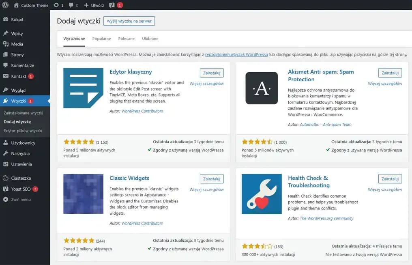Click the Kokpit dashboard icon in sidebar
412x265 pixels.
click(x=6, y=19)
